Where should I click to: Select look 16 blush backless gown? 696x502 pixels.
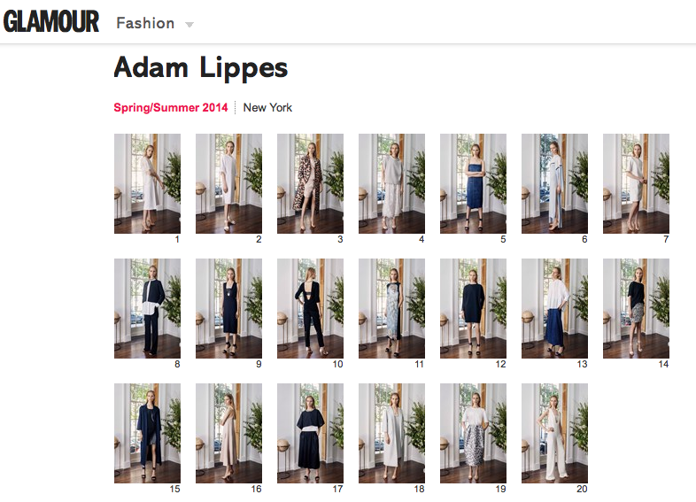229,433
